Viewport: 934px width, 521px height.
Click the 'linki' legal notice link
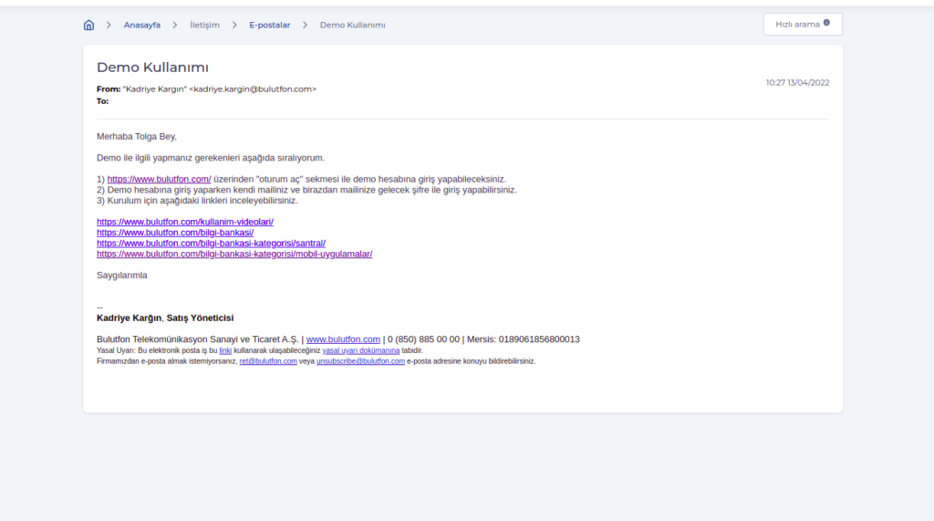225,350
